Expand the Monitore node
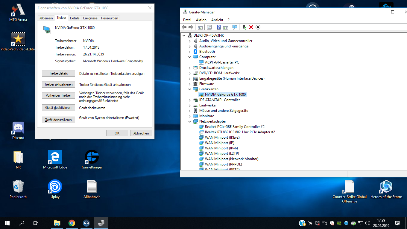 click(x=189, y=116)
